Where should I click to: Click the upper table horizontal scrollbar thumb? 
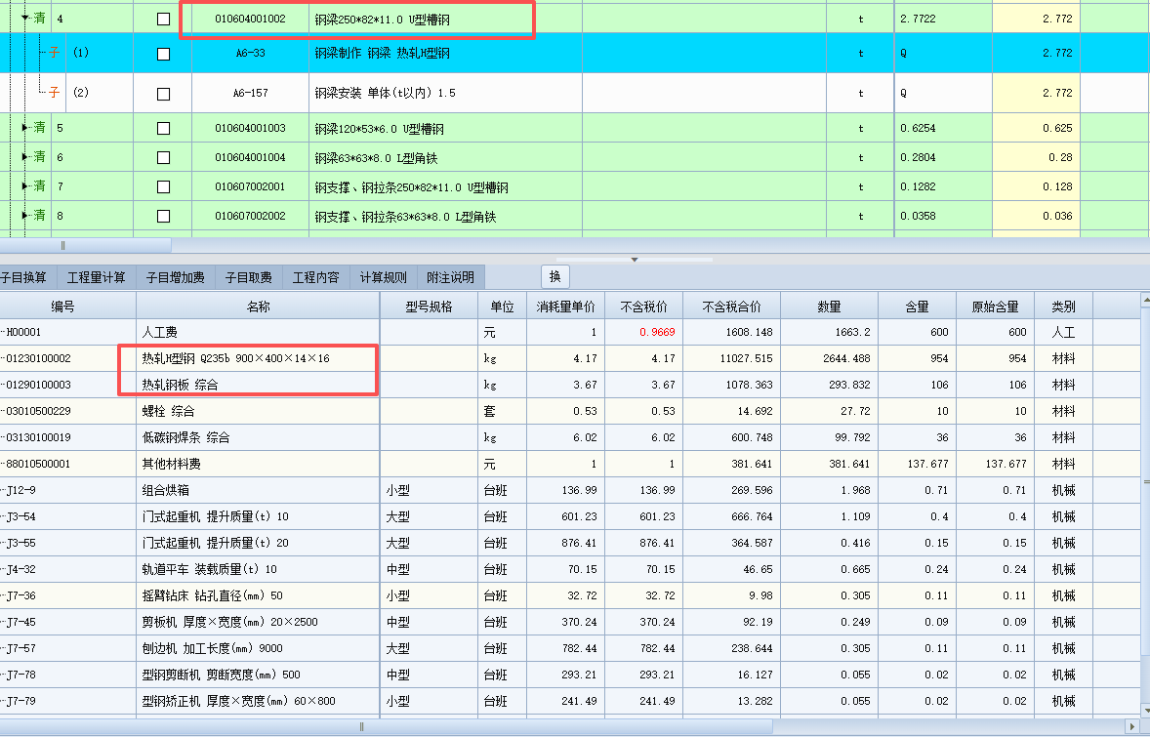click(x=86, y=246)
